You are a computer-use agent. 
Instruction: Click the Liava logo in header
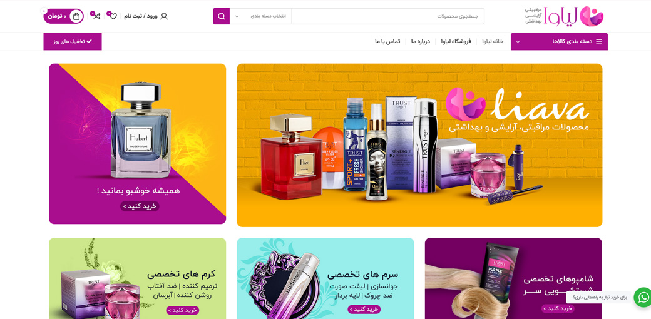564,16
